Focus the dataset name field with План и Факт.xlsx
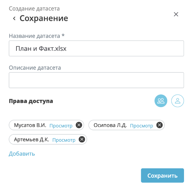Viewport: 193px width, 192px height. (96, 49)
